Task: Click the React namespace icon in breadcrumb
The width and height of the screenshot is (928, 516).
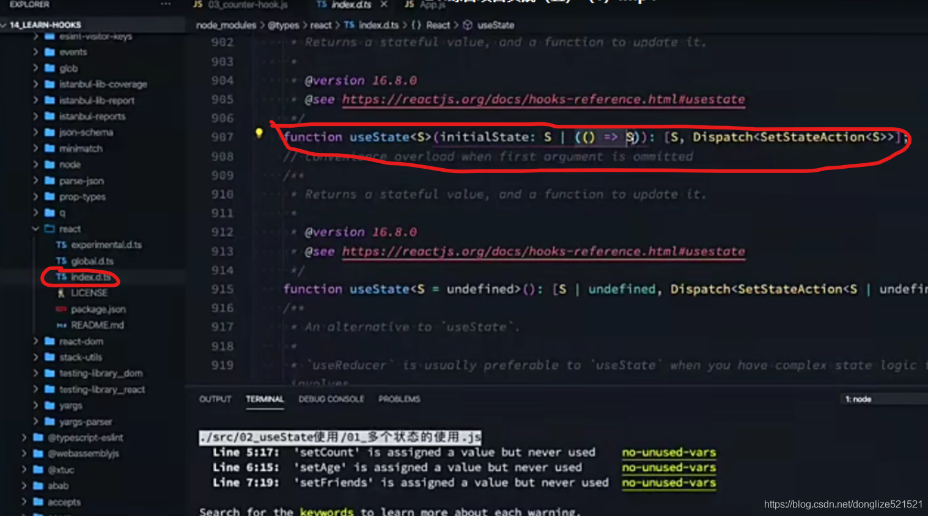Action: (416, 25)
